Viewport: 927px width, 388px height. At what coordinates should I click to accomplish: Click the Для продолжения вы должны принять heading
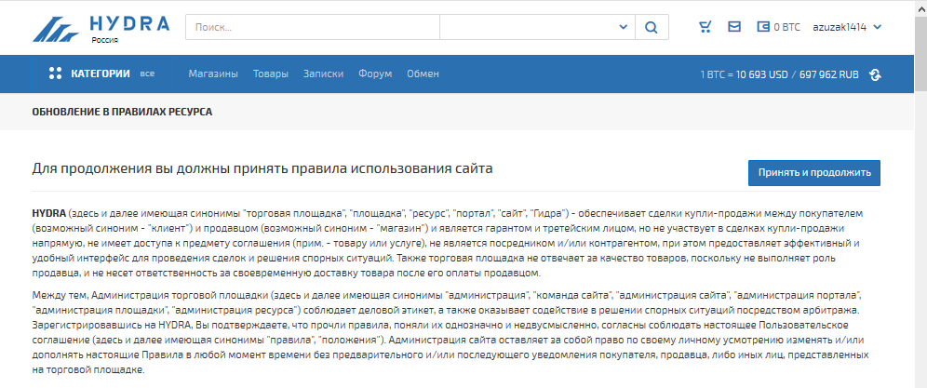[x=262, y=169]
